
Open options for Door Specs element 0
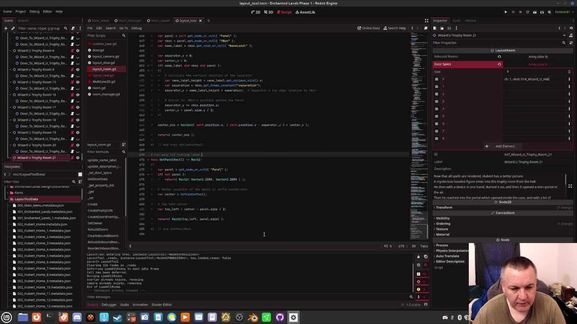point(569,79)
